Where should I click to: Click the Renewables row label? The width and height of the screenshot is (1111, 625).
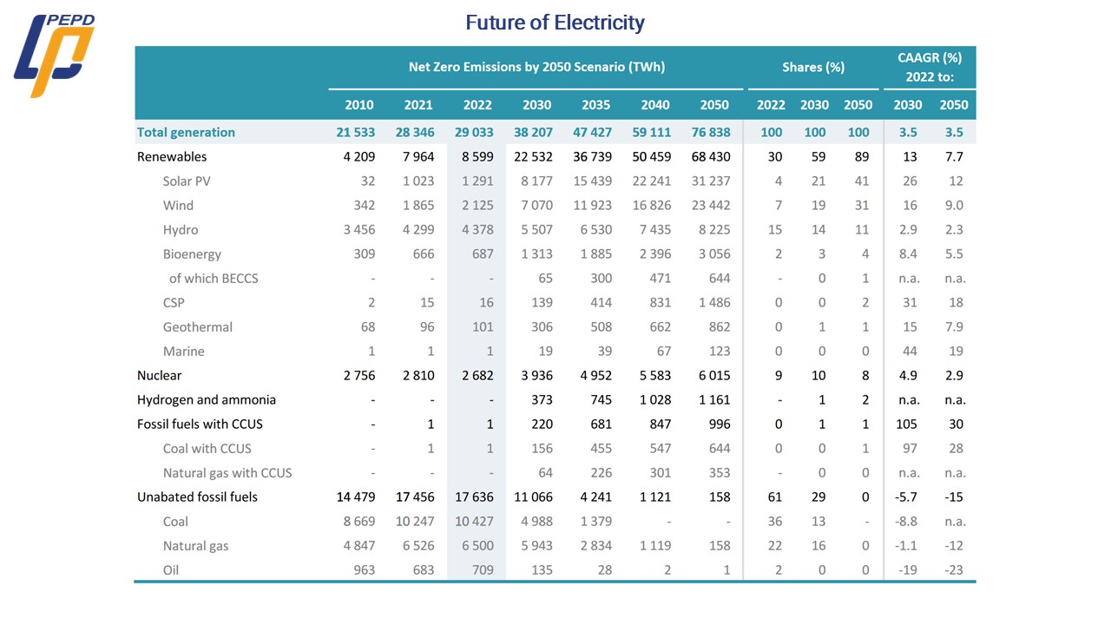pos(172,157)
